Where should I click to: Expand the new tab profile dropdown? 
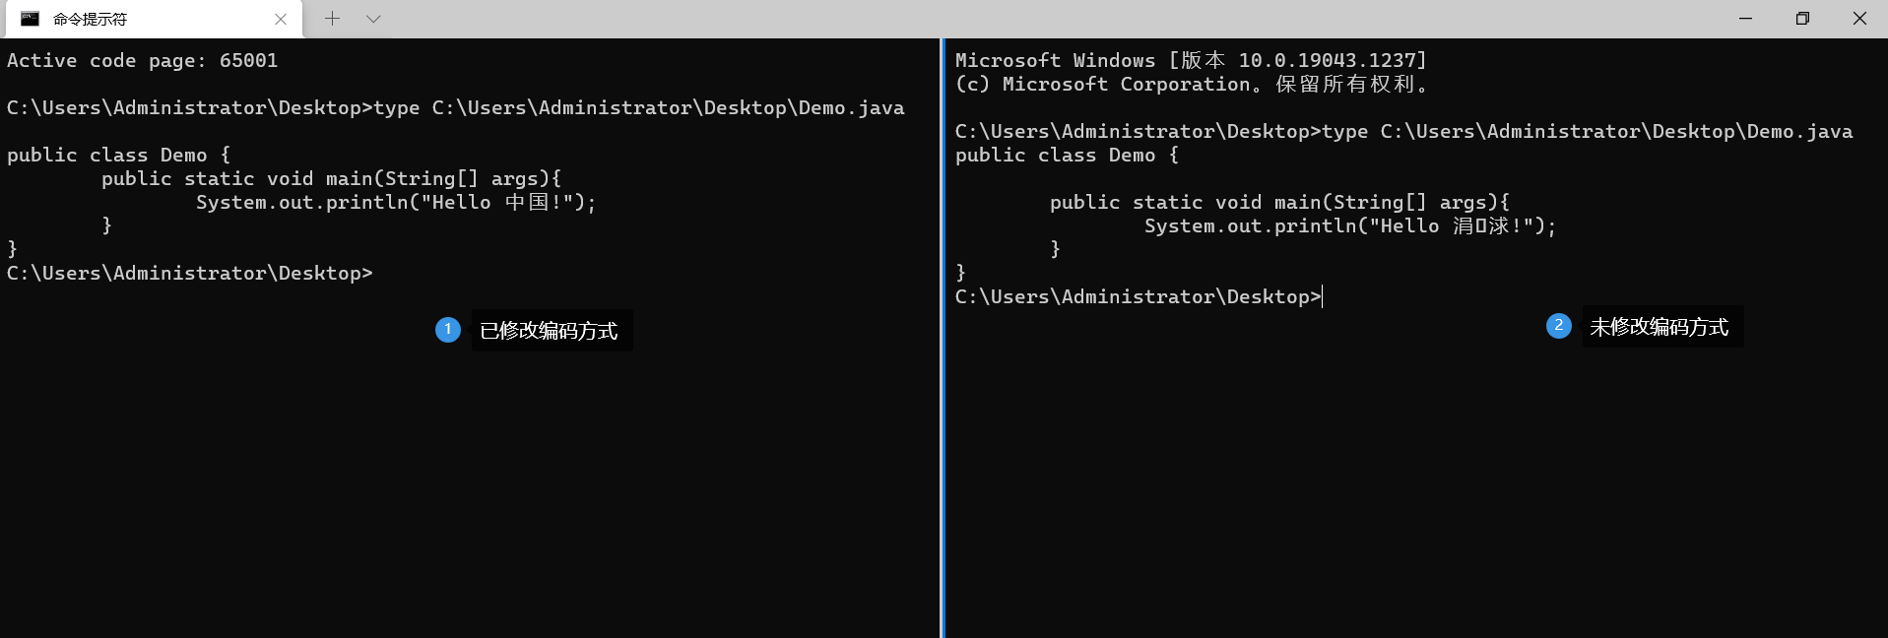tap(373, 19)
